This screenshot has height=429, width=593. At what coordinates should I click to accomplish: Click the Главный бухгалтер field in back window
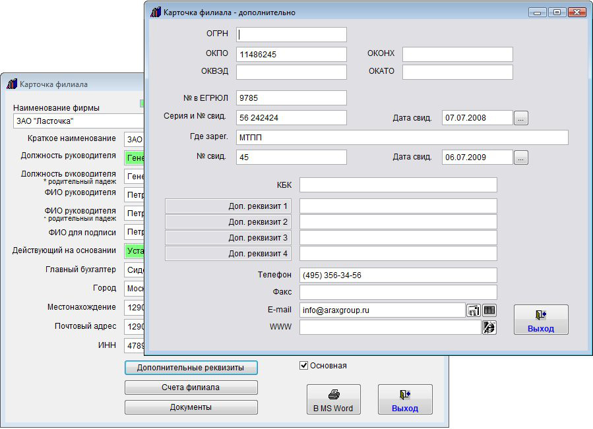(135, 270)
